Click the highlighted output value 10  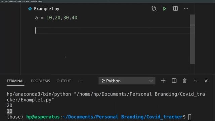click(x=9, y=111)
